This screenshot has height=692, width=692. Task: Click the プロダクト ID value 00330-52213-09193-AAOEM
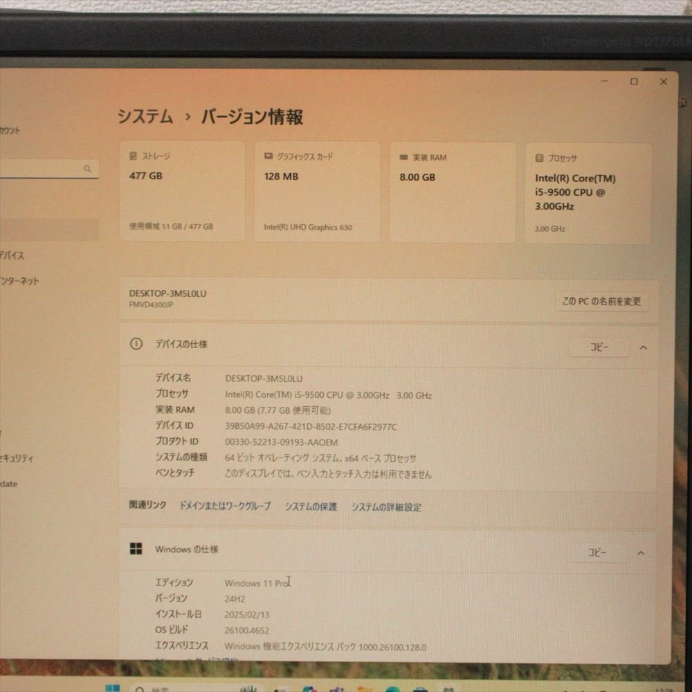pyautogui.click(x=282, y=442)
